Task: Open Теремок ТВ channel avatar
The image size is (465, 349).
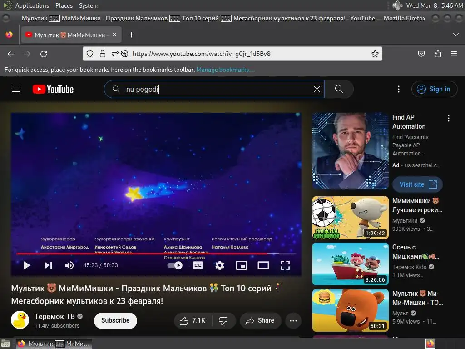Action: coord(20,320)
